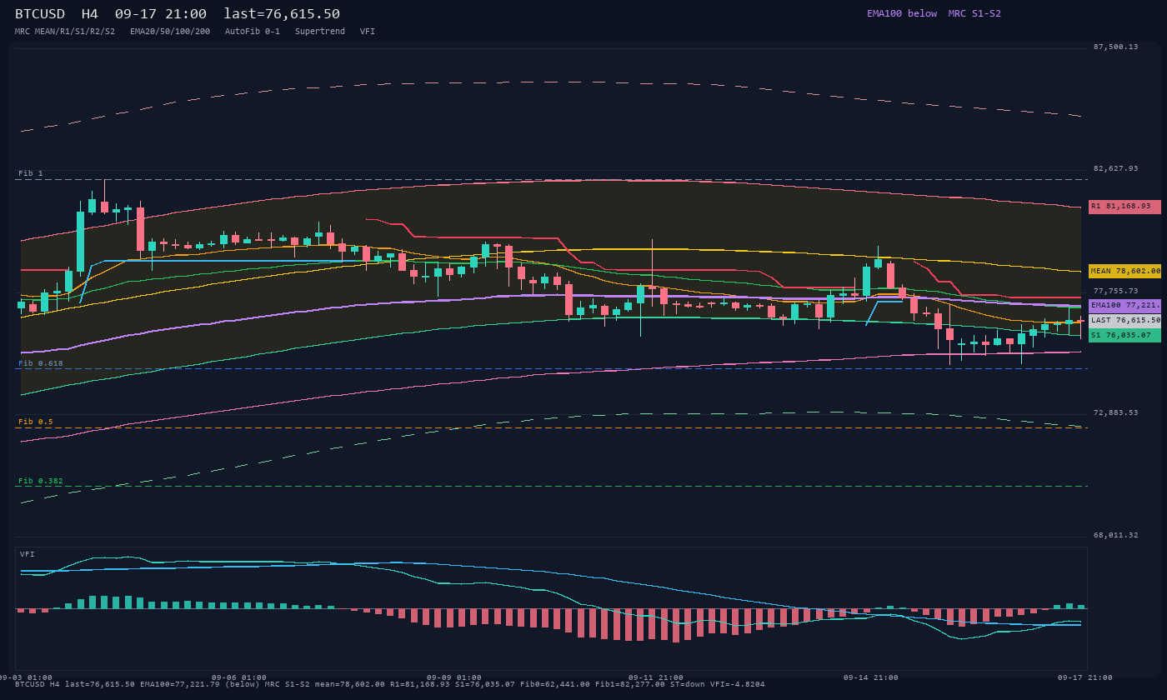The image size is (1167, 700).
Task: Click the 87,500.13 price axis label
Action: point(1115,47)
